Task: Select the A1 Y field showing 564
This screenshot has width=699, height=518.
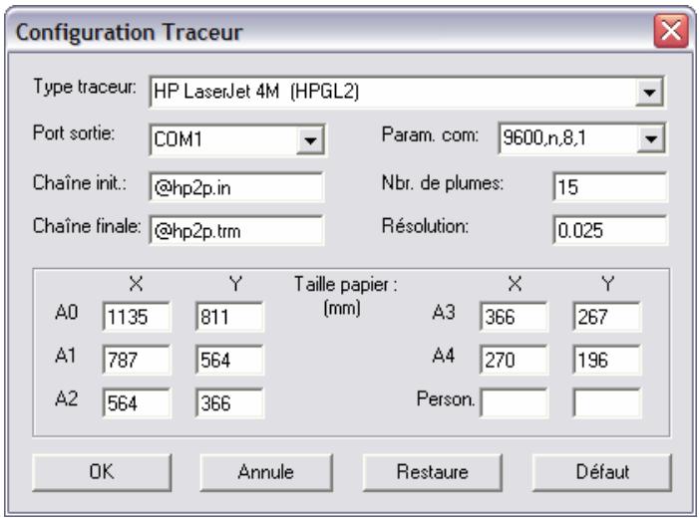Action: click(229, 360)
